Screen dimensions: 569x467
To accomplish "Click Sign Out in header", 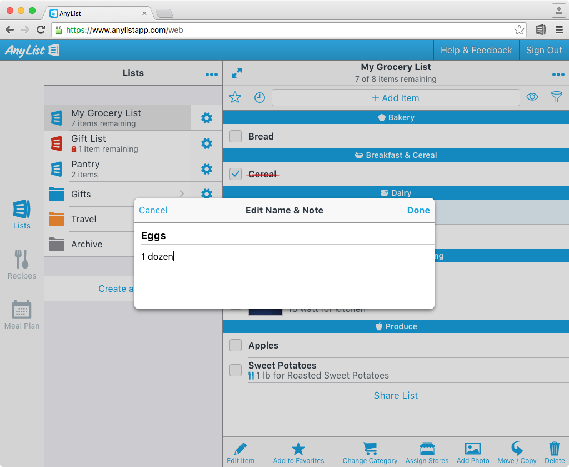I will pyautogui.click(x=544, y=50).
